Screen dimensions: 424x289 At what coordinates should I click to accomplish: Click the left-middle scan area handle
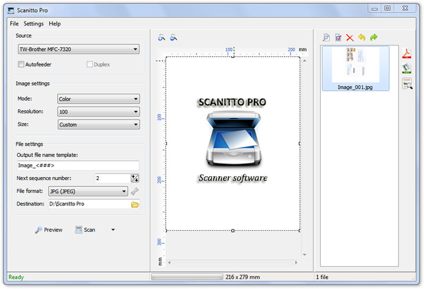coord(166,144)
